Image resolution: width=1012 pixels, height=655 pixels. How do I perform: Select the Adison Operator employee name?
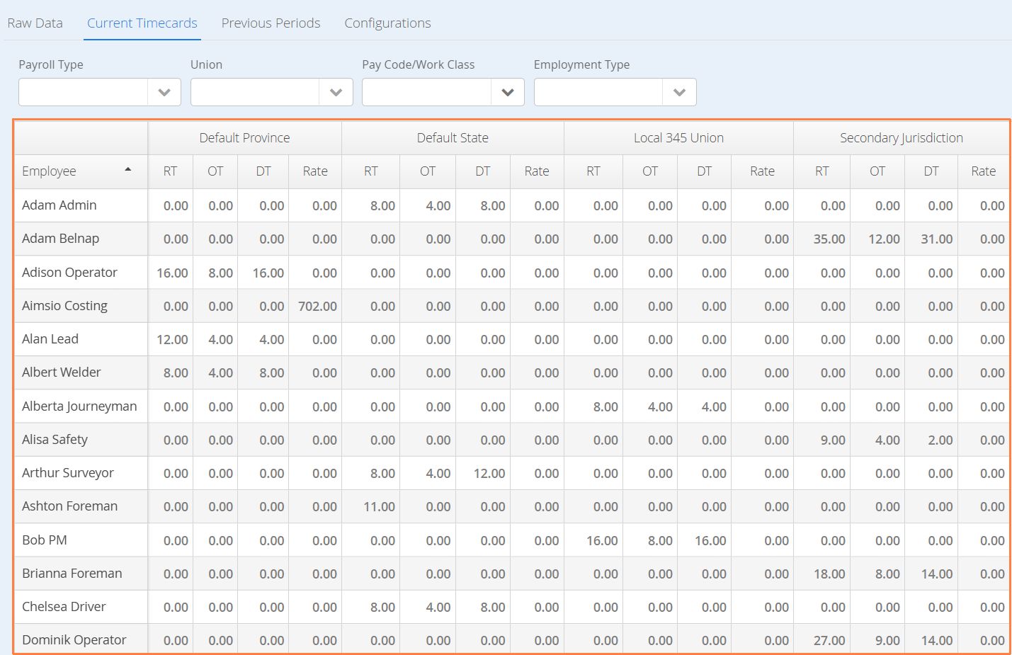[69, 273]
